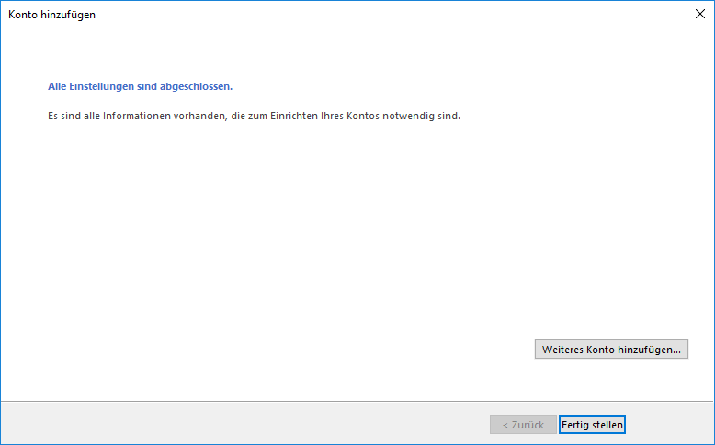Finish account setup with Fertig stellen
Image resolution: width=715 pixels, height=445 pixels.
[592, 425]
